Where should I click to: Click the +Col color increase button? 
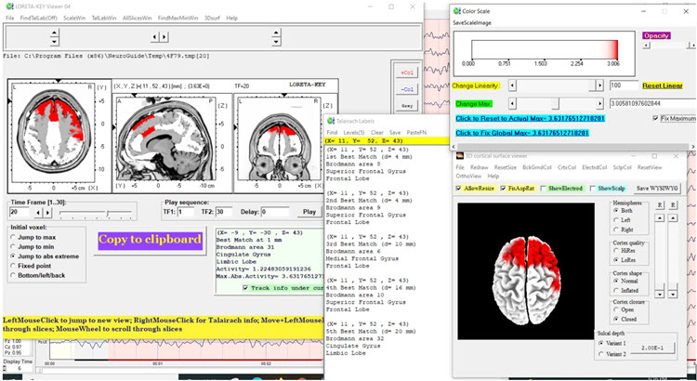pos(405,72)
